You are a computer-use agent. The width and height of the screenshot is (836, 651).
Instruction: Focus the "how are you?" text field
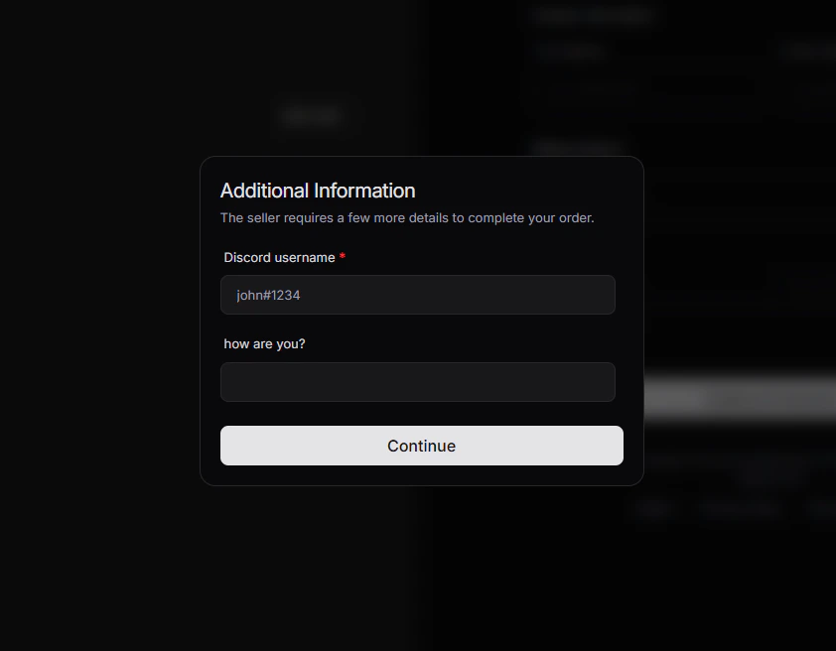coord(417,382)
